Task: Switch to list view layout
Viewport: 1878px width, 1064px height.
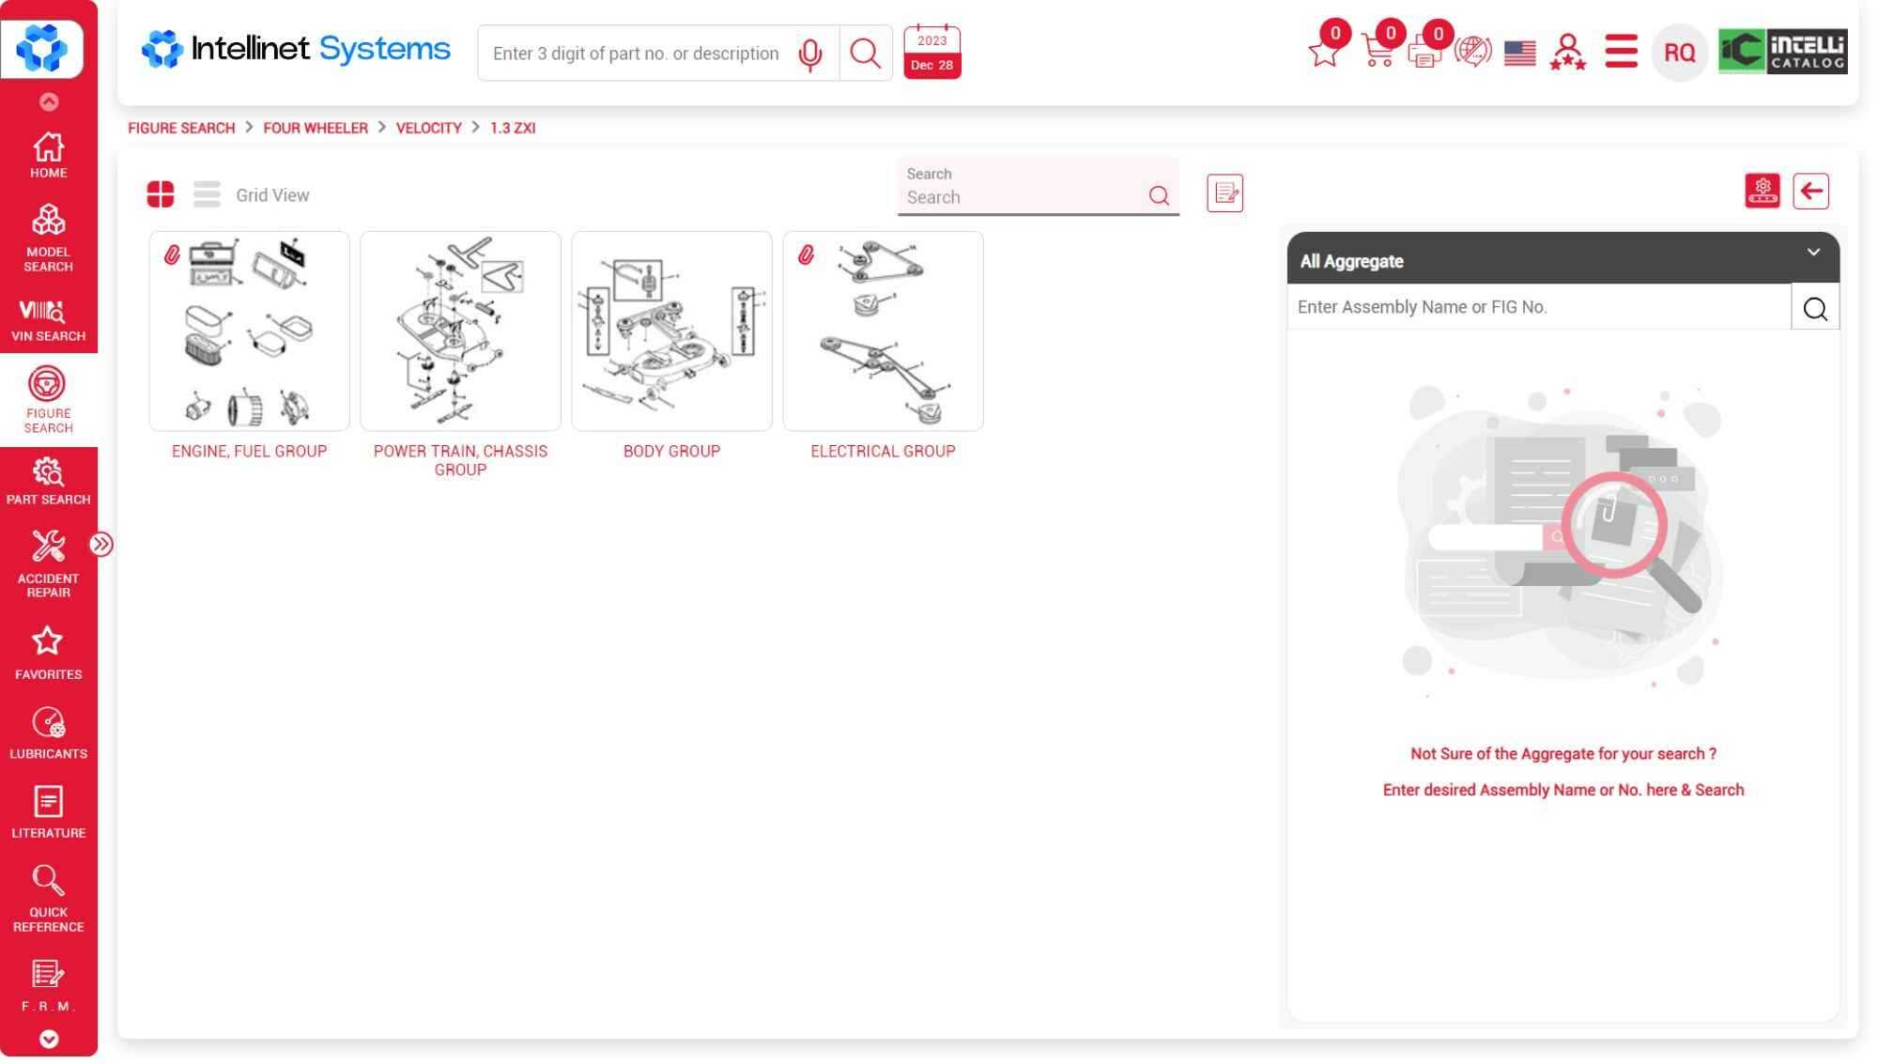Action: click(207, 195)
